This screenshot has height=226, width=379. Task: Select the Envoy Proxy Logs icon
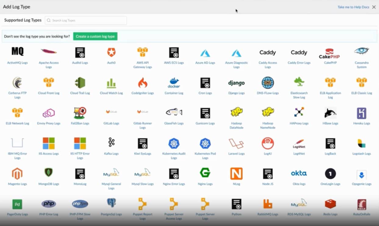(x=49, y=113)
